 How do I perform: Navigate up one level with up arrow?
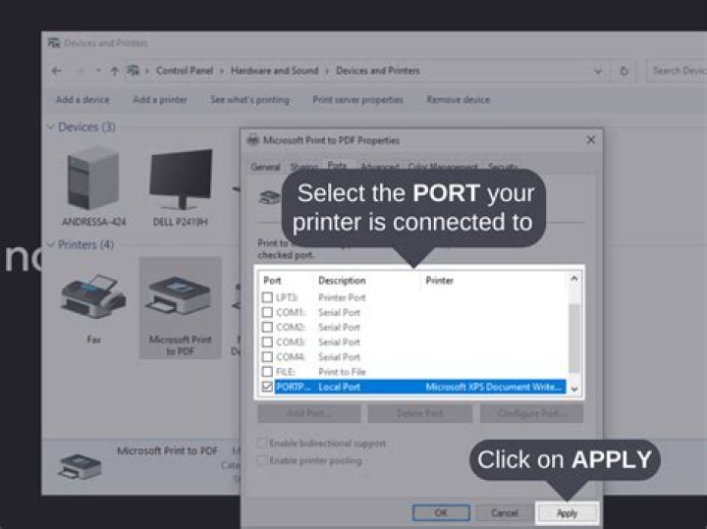[x=115, y=71]
